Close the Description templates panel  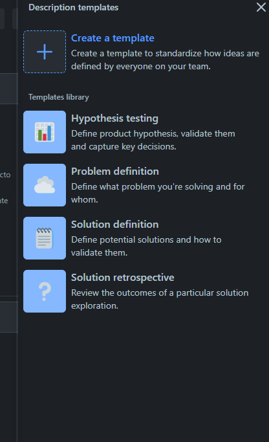point(261,7)
